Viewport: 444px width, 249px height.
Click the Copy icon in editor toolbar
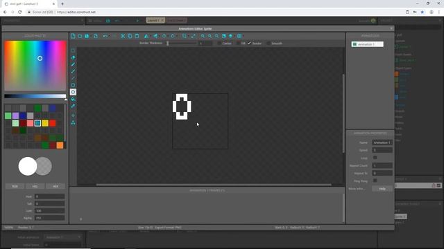130,36
